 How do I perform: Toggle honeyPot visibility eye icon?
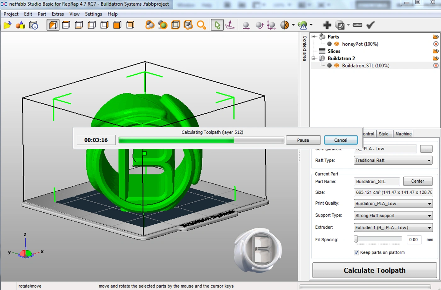pos(336,44)
